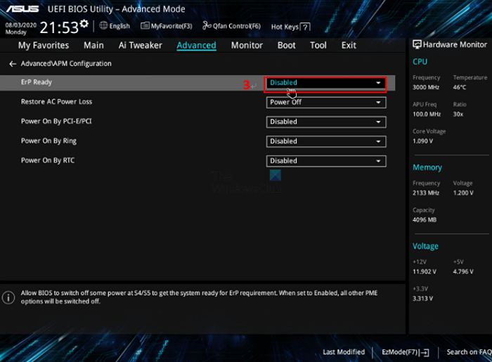Click the Memory section heading
Image resolution: width=492 pixels, height=362 pixels.
click(x=427, y=167)
